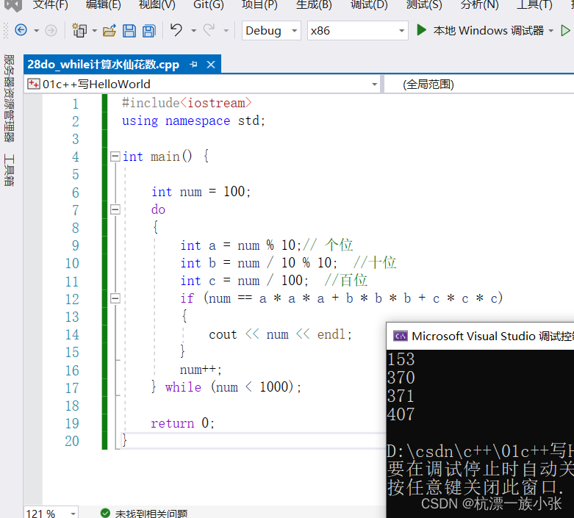574x518 pixels.
Task: Close the 28do_while计算水仙花数.cpp tab
Action: click(x=211, y=65)
